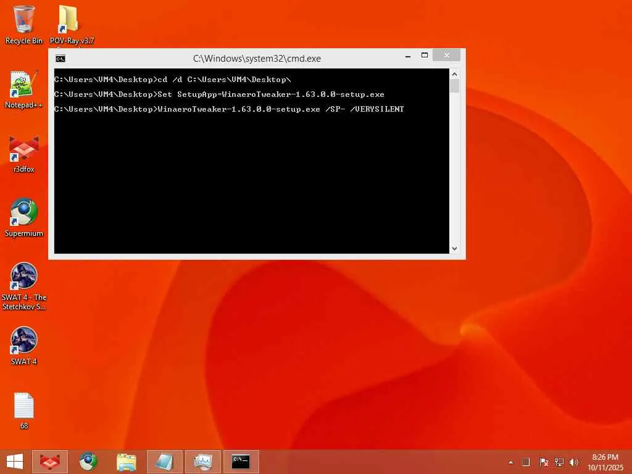Select the SWAT 4 desktop shortcut
632x474 pixels.
click(24, 346)
